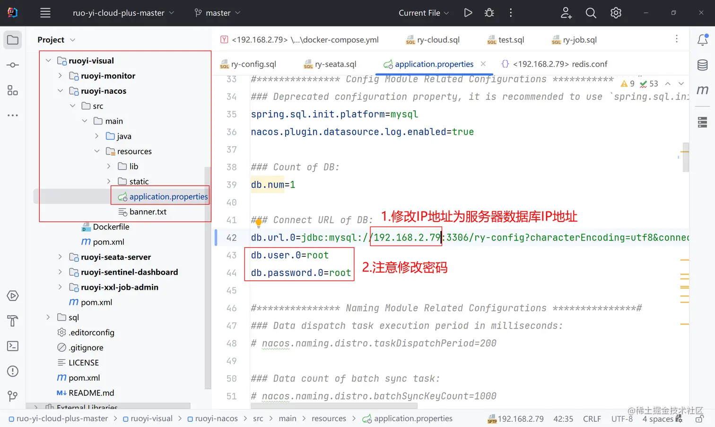This screenshot has height=427, width=715.
Task: Go to the next highlighted problem arrow
Action: click(x=681, y=84)
